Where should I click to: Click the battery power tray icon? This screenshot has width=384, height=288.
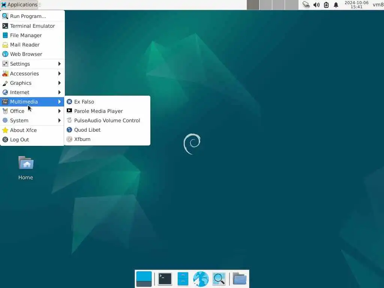[326, 5]
